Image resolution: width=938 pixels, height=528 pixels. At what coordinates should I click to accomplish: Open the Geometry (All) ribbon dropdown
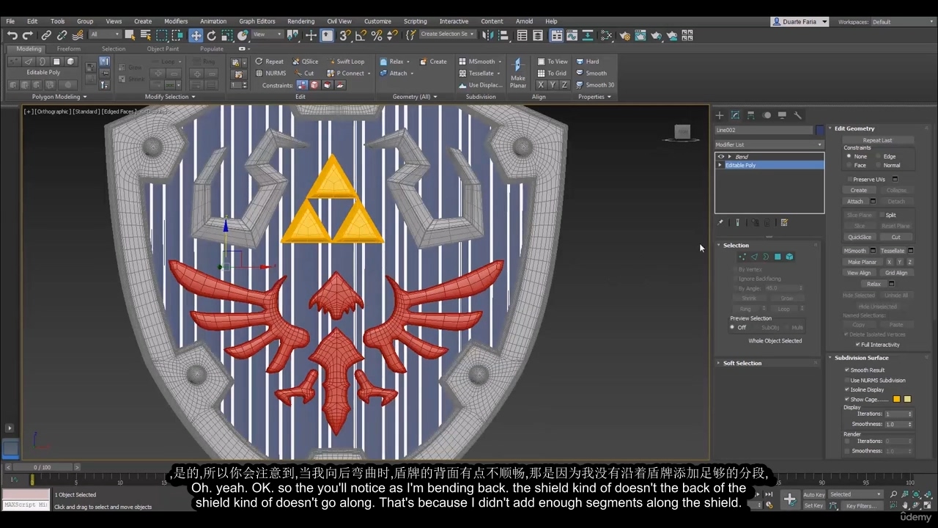(415, 97)
